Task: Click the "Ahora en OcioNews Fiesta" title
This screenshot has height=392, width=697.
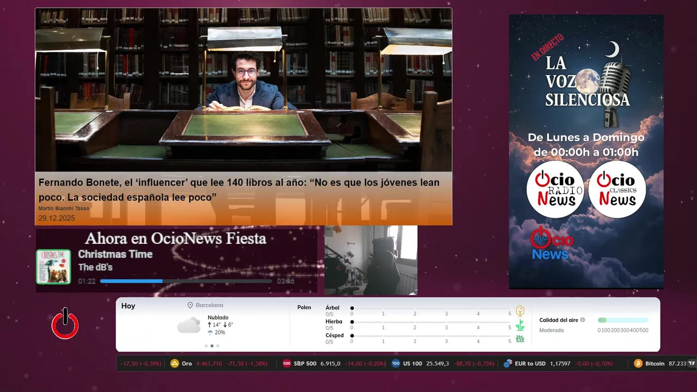Action: tap(175, 238)
